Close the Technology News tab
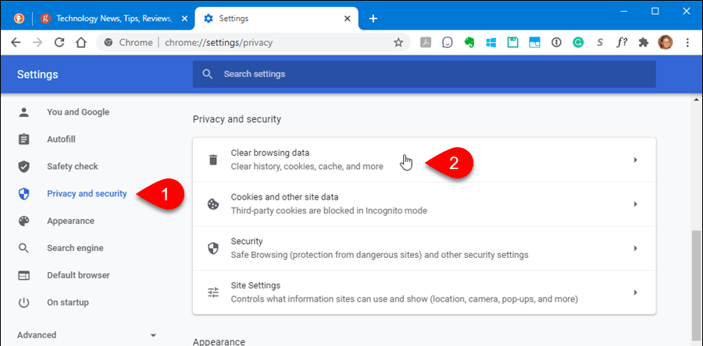703x346 pixels. 184,19
